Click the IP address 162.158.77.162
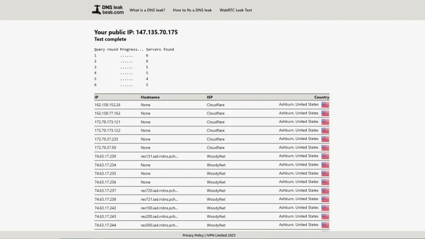 107,113
